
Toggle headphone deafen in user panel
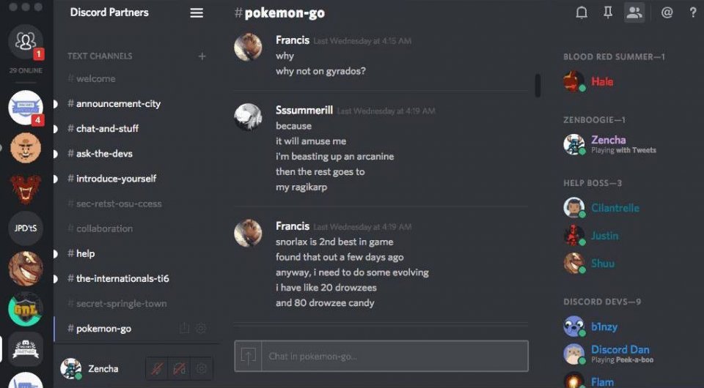coord(179,369)
